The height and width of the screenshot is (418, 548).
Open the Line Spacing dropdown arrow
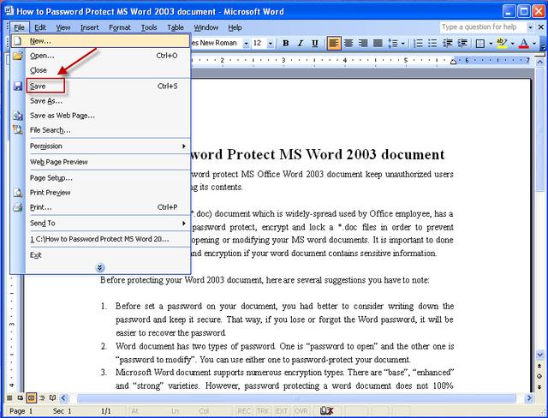403,44
